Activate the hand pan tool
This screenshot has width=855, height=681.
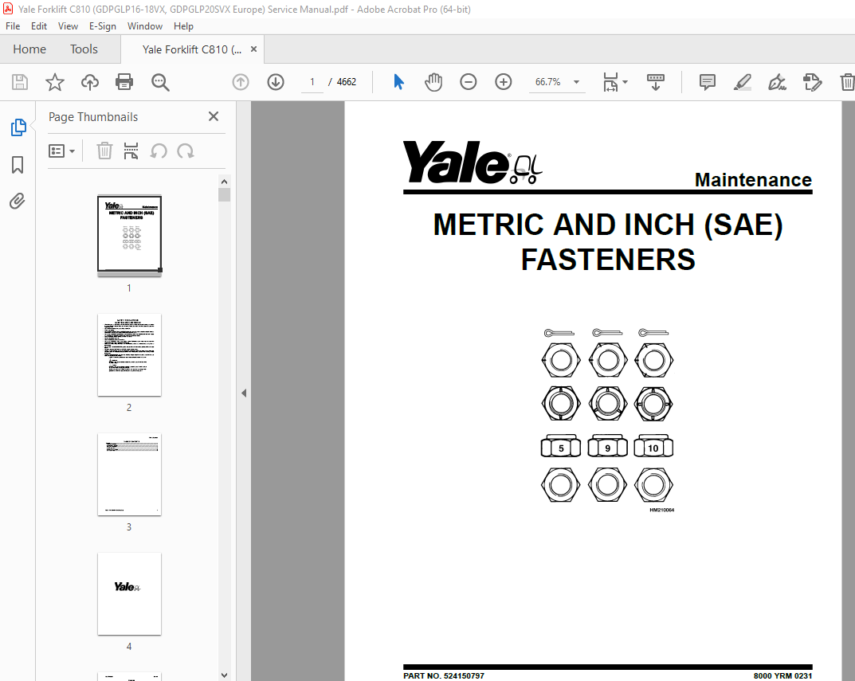pyautogui.click(x=433, y=82)
